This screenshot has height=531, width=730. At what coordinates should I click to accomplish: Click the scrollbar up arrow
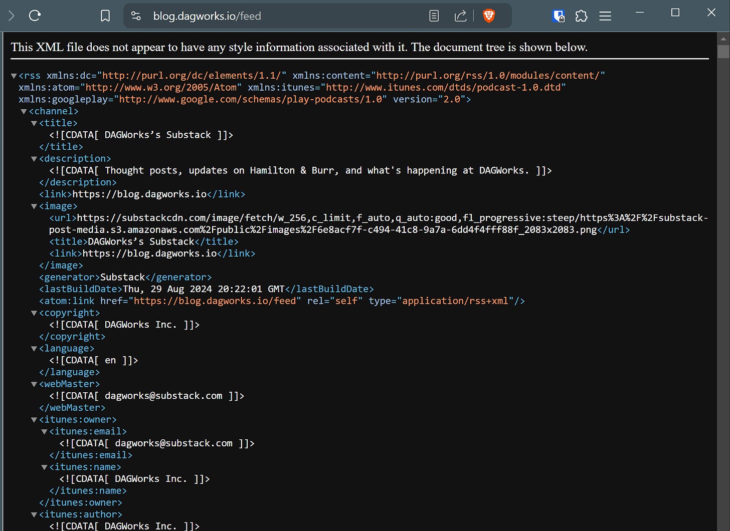723,39
